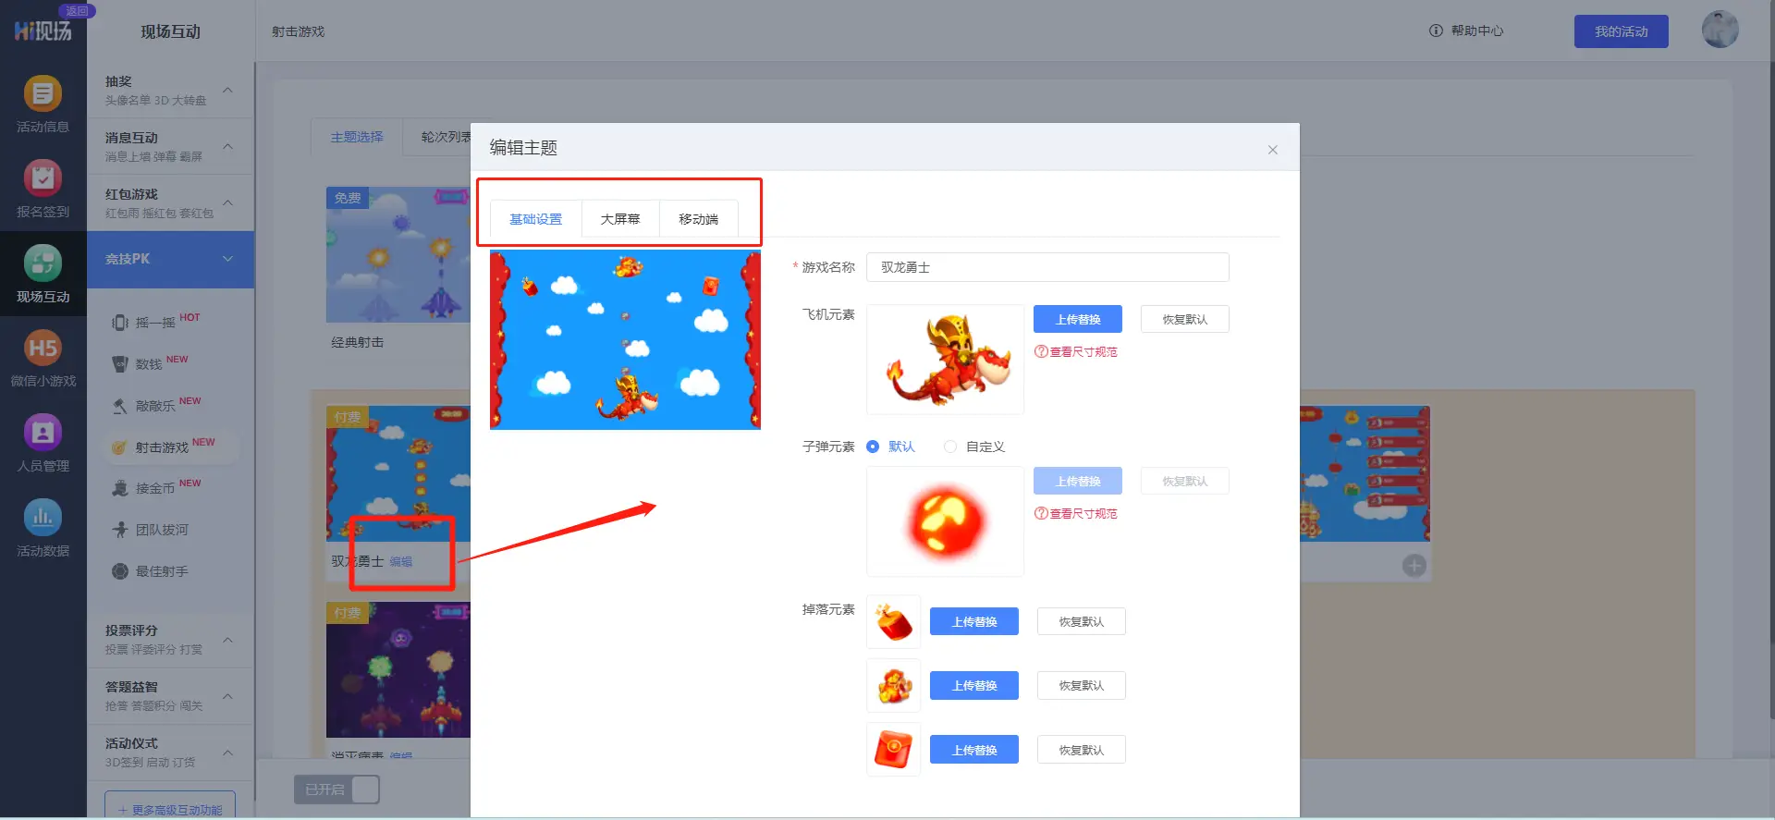
Task: Click the 射击游戏 menu icon
Action: click(x=120, y=447)
